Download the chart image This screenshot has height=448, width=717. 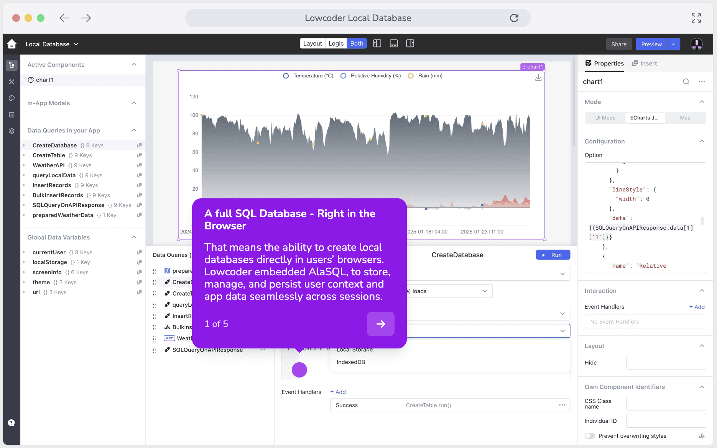point(538,78)
